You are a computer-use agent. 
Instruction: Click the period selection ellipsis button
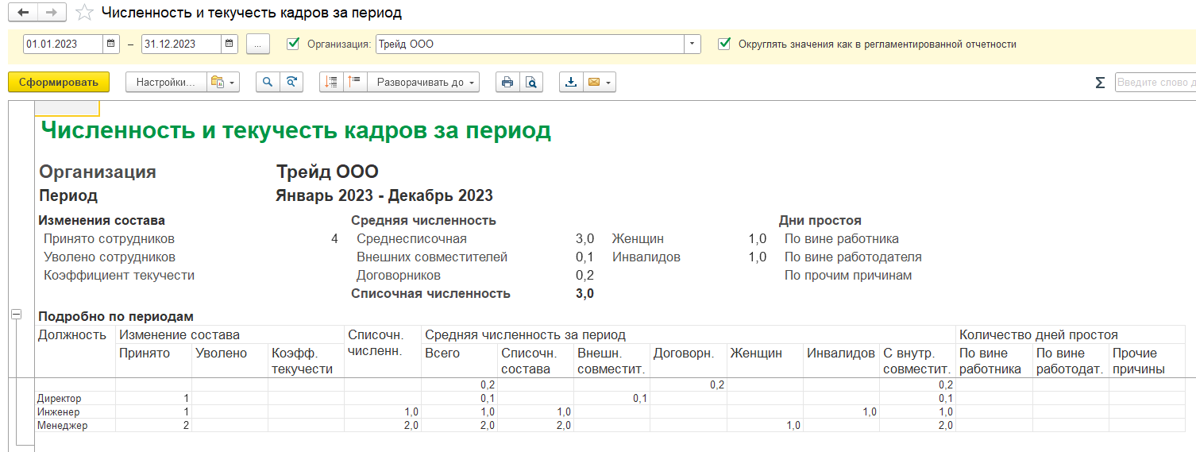coord(258,44)
